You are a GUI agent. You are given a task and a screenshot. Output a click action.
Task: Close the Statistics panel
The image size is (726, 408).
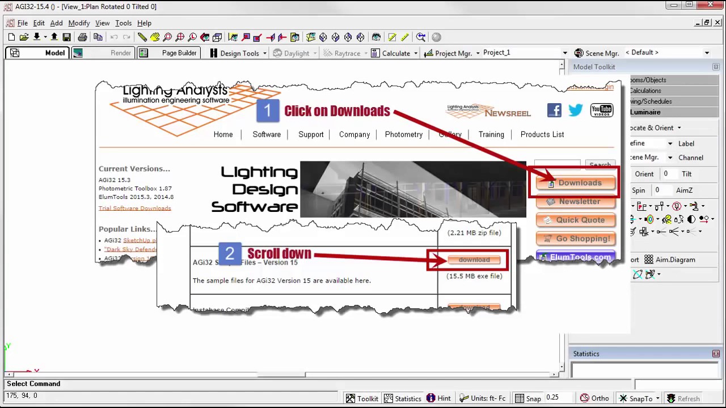(x=716, y=354)
